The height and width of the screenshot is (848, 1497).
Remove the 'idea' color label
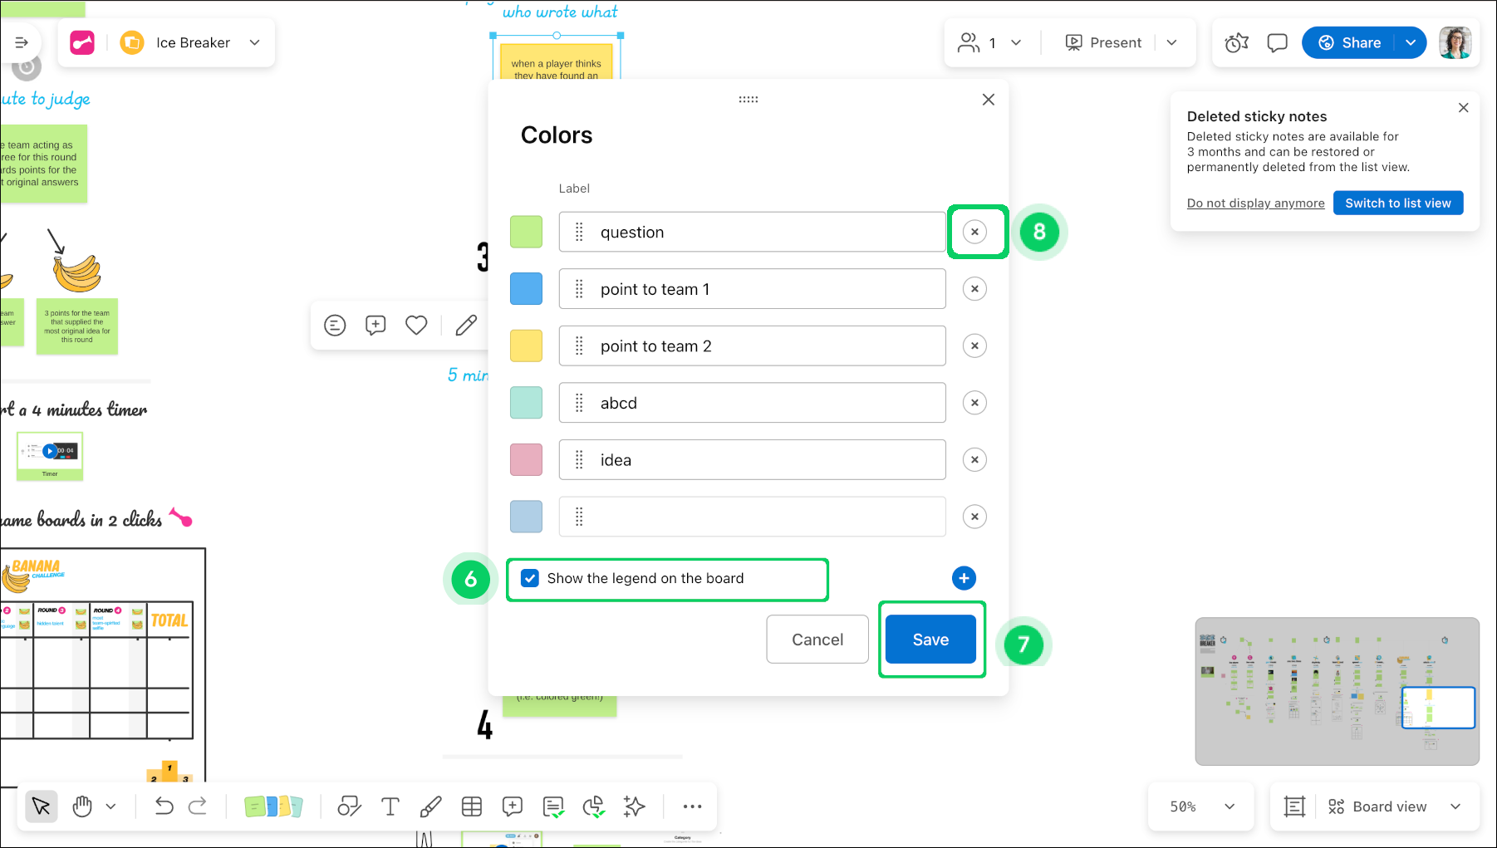coord(974,460)
